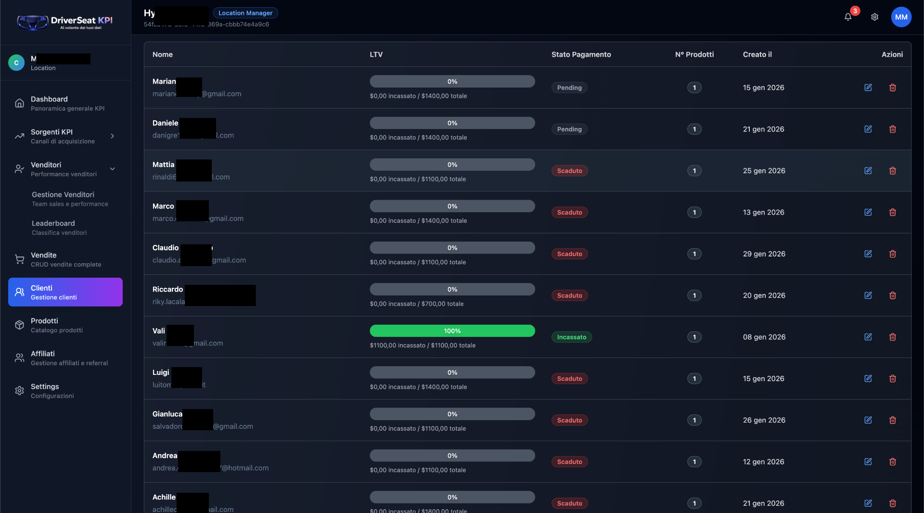Viewport: 924px width, 513px height.
Task: Click the Location Manager badge
Action: point(245,13)
